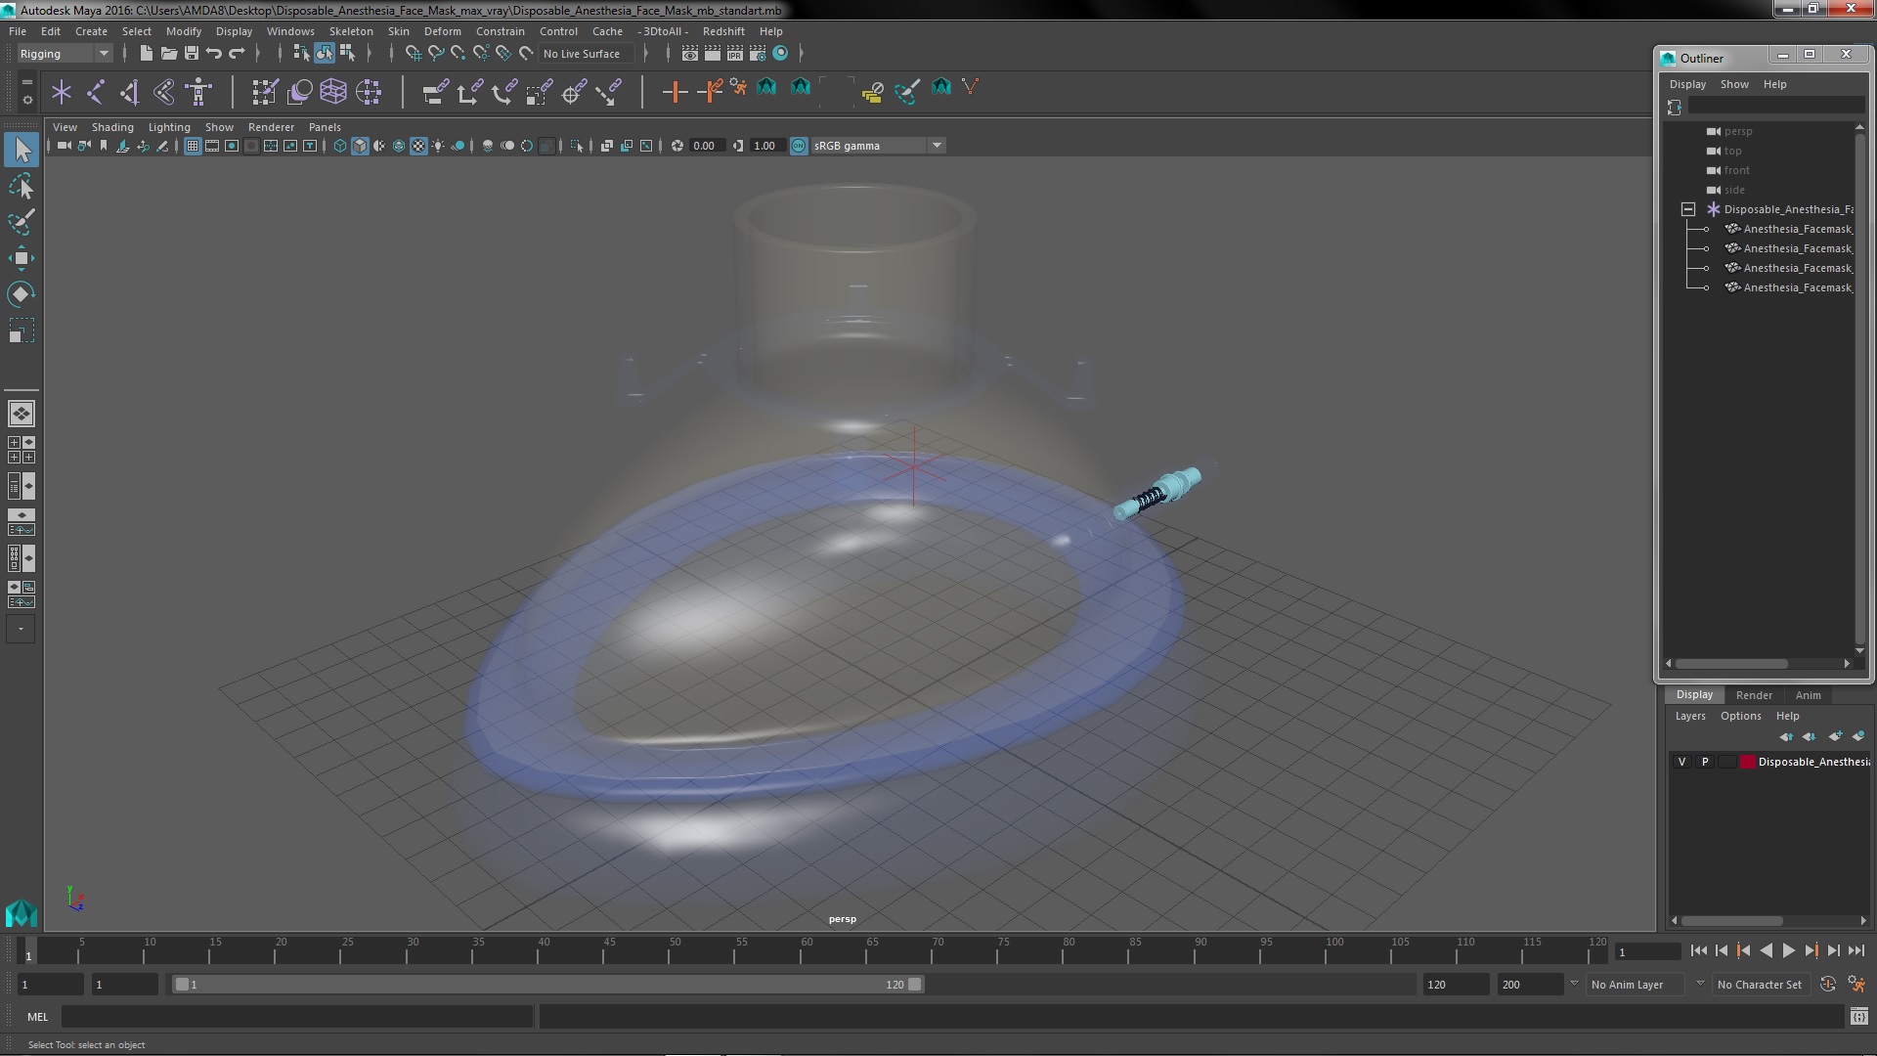The image size is (1877, 1056).
Task: Activate the Rotate tool
Action: 22,294
